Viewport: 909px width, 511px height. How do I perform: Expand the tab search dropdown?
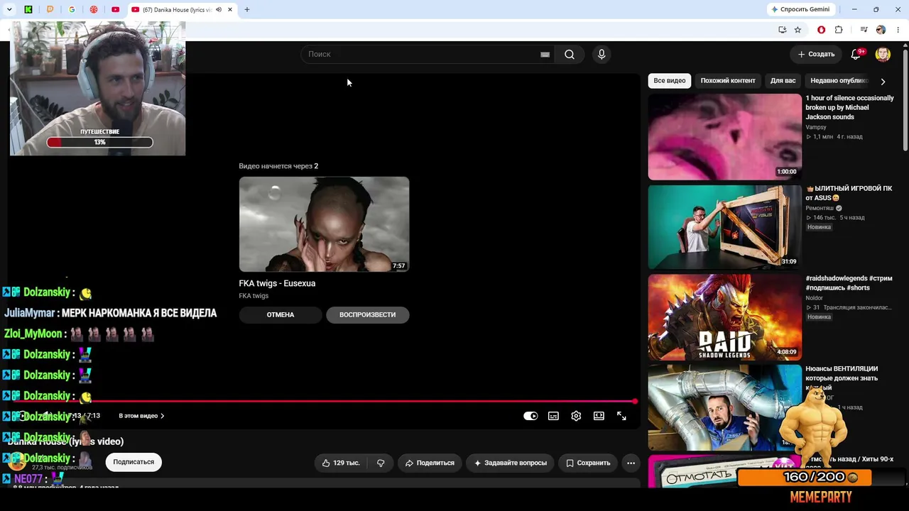[x=9, y=10]
